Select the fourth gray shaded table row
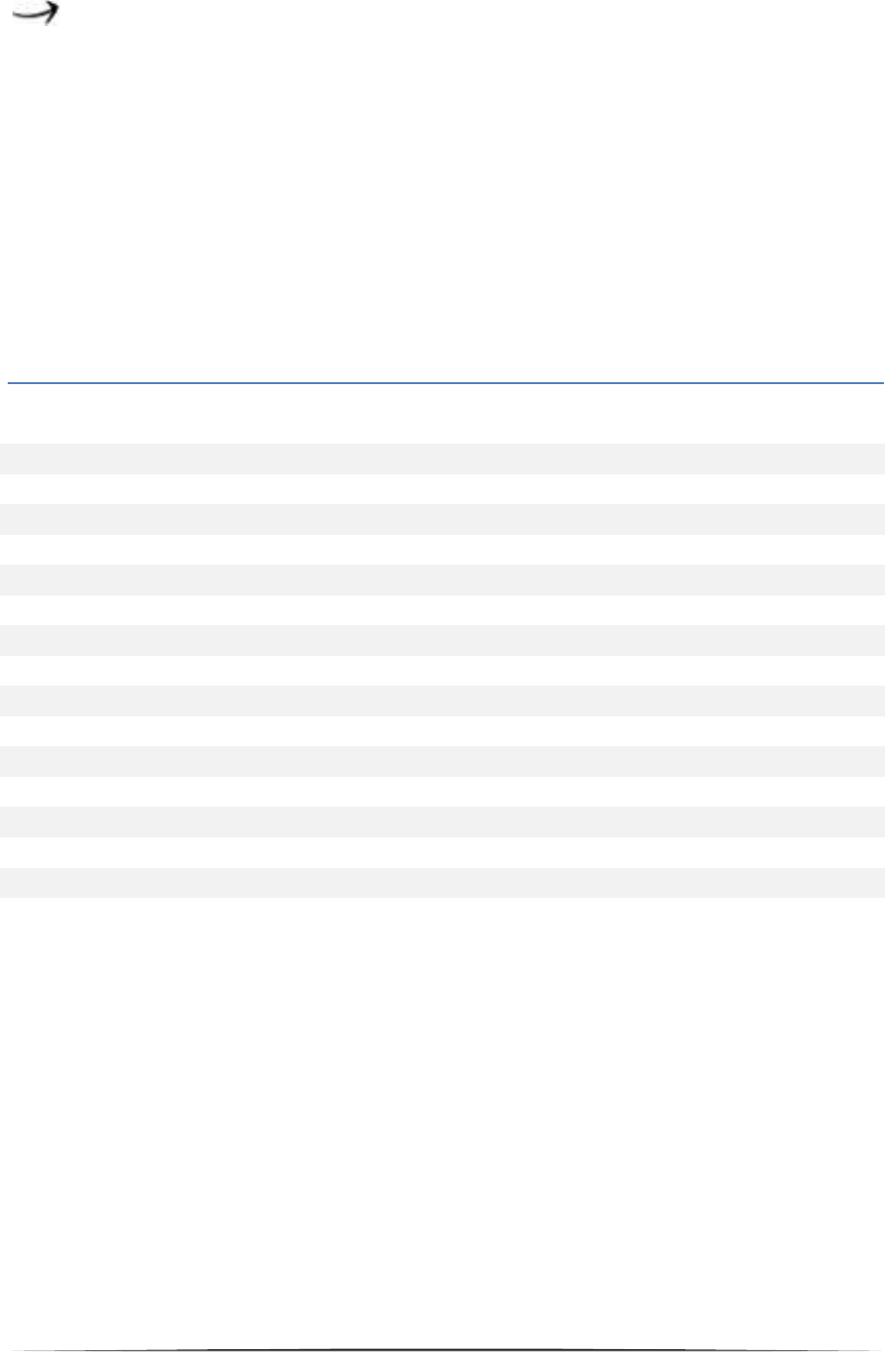 pyautogui.click(x=442, y=641)
